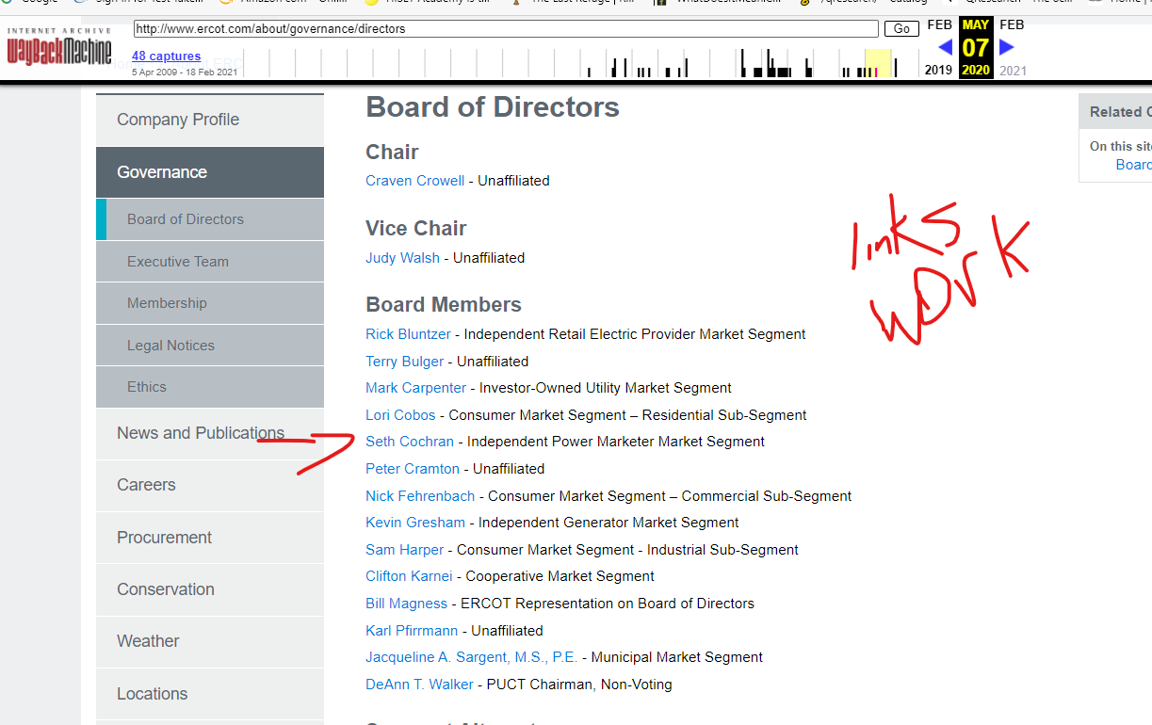
Task: Click 'Independent Generator Market Segment' text
Action: pos(608,523)
